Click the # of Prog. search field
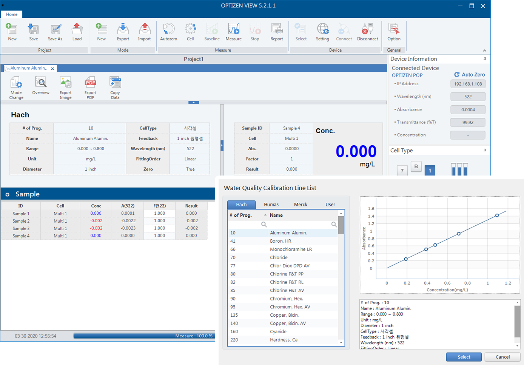This screenshot has height=365, width=524. click(248, 225)
